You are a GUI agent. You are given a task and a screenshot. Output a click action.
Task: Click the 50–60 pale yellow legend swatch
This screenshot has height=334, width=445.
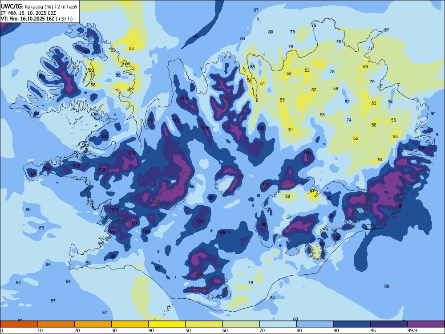tap(204, 324)
